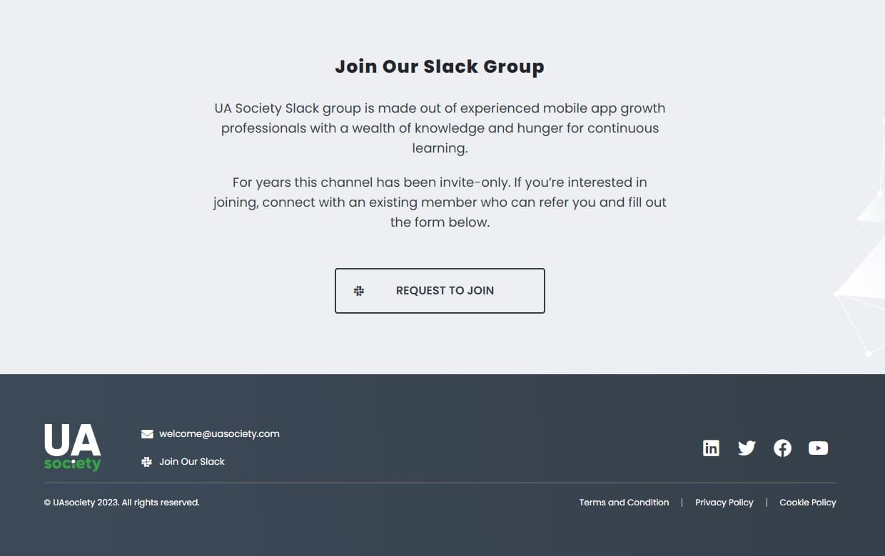
Task: Click the invite-only channel paragraph
Action: (x=440, y=202)
